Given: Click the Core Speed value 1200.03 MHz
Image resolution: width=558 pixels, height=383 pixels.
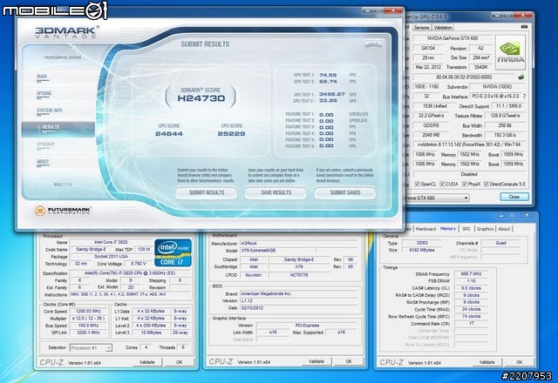Looking at the screenshot, I should click(88, 312).
